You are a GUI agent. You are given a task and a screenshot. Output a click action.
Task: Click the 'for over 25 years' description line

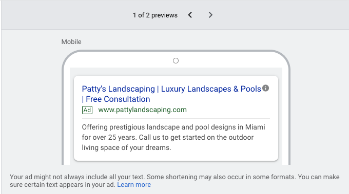click(168, 137)
